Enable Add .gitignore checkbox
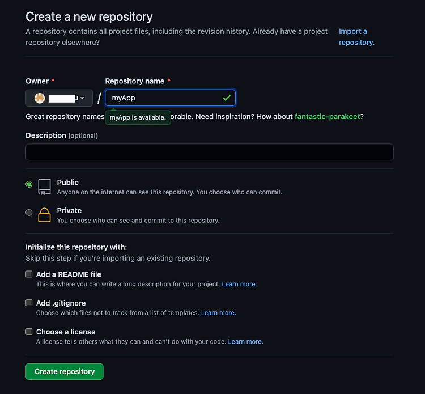This screenshot has height=394, width=425. (x=29, y=303)
